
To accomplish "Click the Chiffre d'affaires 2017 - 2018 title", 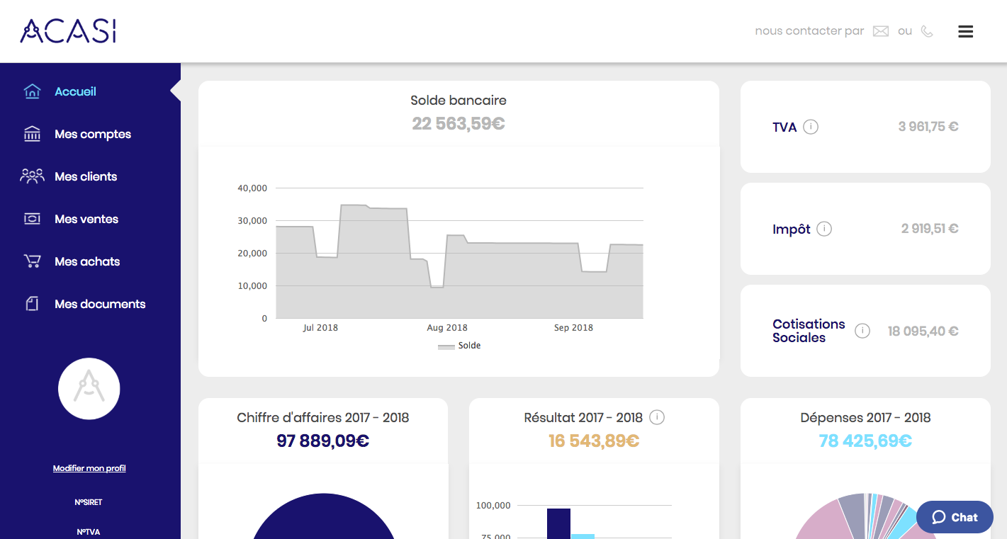I will click(x=323, y=417).
